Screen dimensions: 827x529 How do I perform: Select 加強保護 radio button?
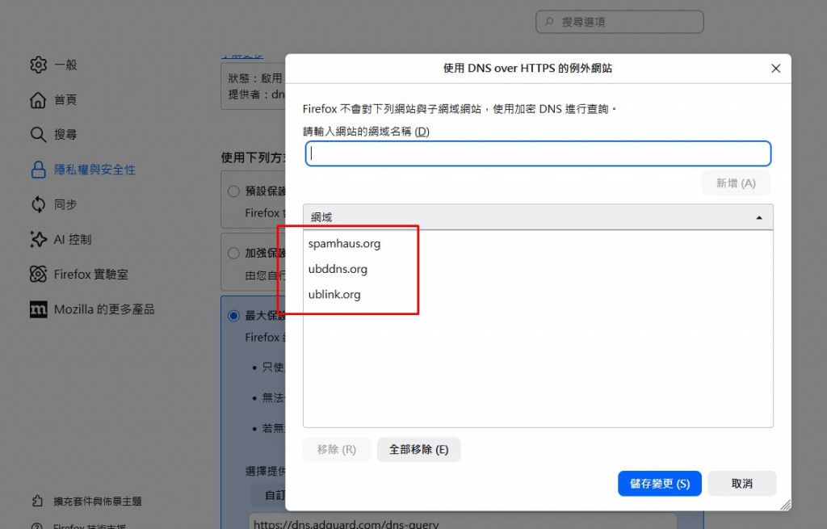[x=233, y=253]
